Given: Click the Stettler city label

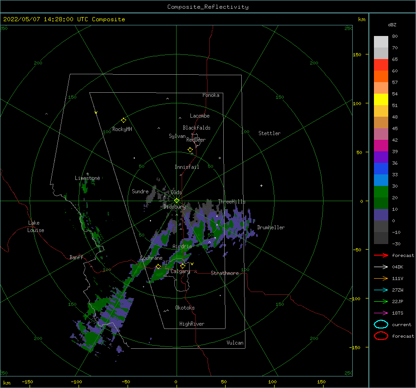Looking at the screenshot, I should [269, 133].
